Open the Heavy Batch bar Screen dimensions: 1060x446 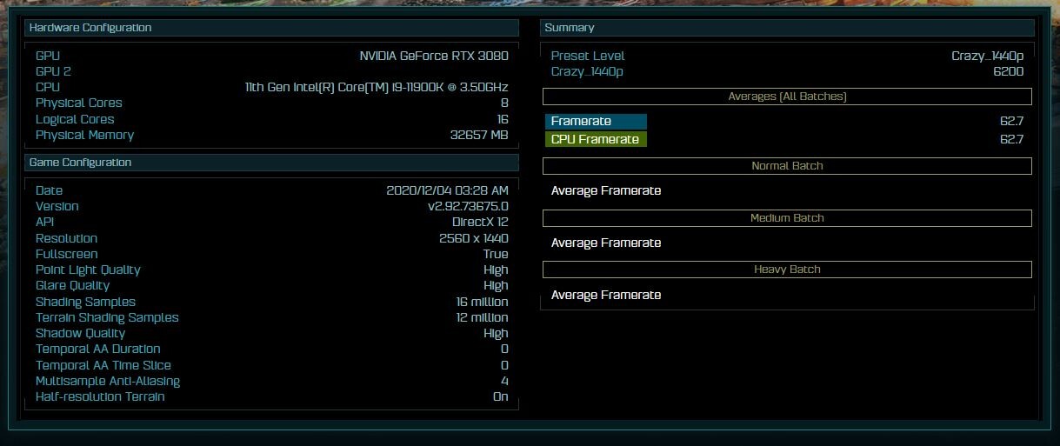coord(787,270)
